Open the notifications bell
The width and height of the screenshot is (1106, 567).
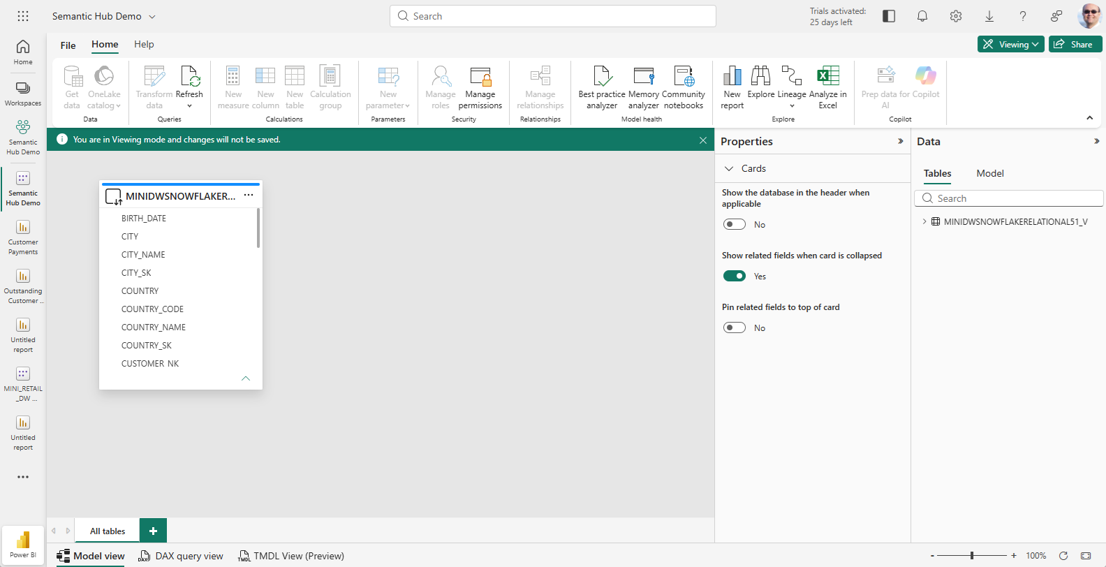pos(922,16)
